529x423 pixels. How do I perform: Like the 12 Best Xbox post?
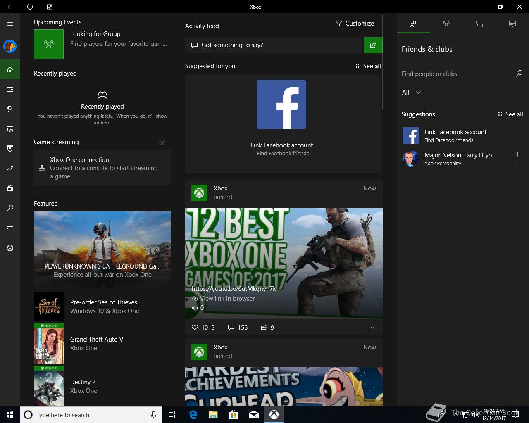203,327
